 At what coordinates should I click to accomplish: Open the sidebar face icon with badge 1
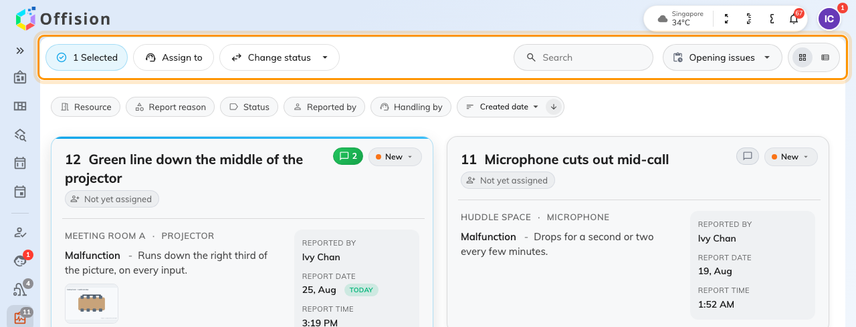(x=20, y=261)
